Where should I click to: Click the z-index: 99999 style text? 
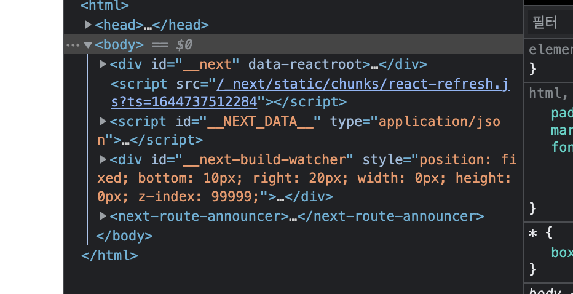pos(199,197)
